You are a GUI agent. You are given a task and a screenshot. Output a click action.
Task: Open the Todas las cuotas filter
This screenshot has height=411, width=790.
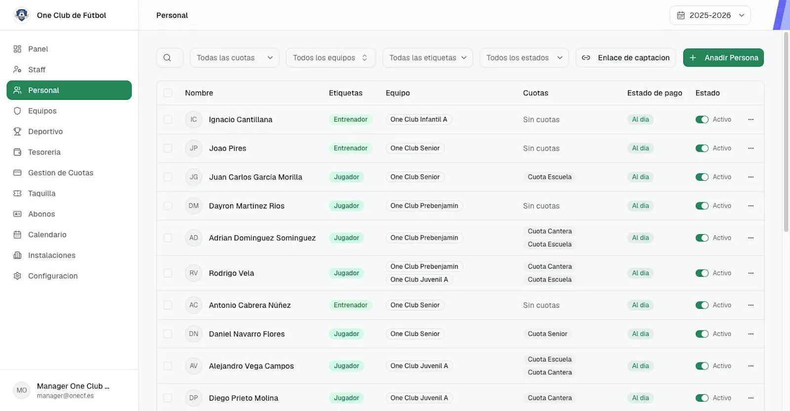[235, 58]
